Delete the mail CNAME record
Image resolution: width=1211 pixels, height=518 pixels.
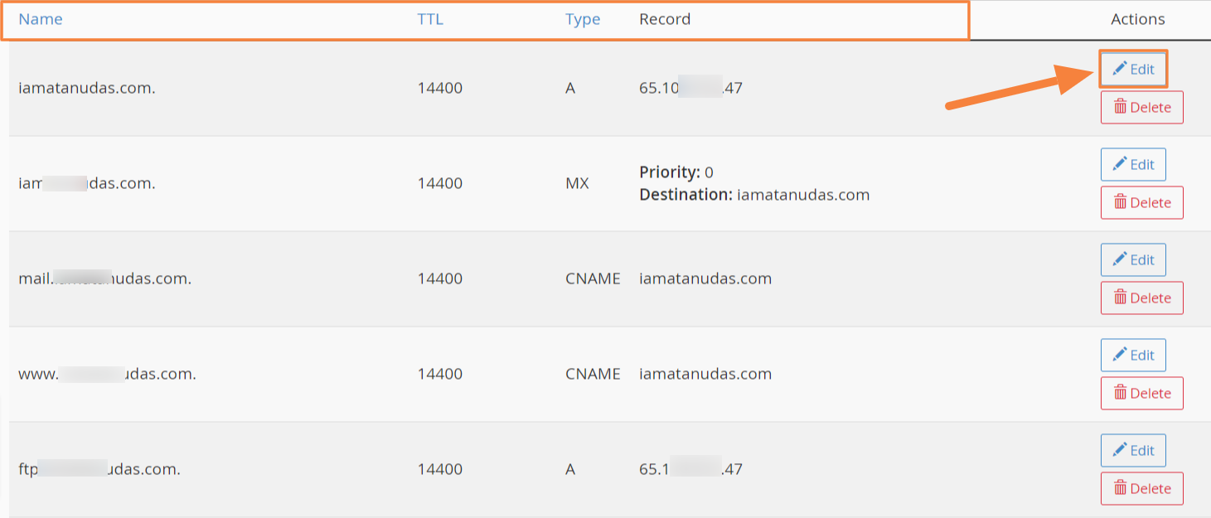[x=1141, y=298]
